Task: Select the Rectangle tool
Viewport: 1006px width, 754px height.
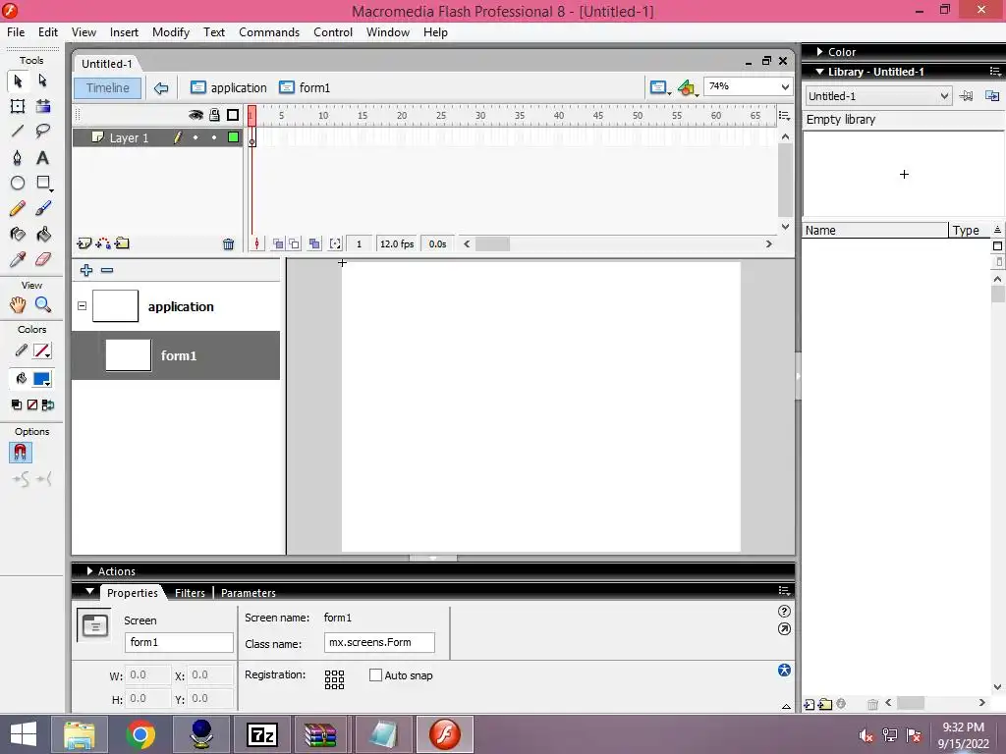Action: [x=43, y=184]
